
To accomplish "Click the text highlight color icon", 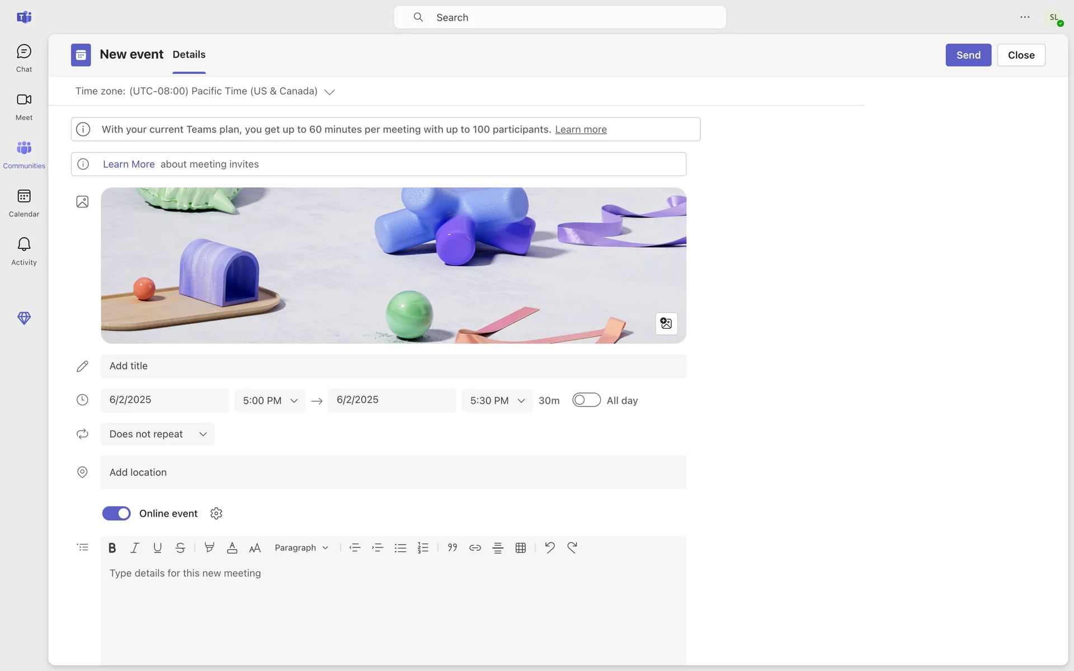I will [209, 548].
